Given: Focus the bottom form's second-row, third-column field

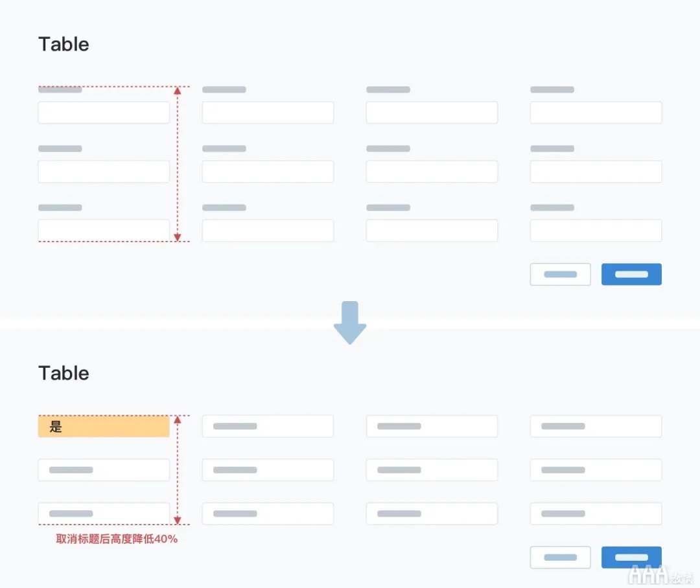Looking at the screenshot, I should [x=432, y=470].
